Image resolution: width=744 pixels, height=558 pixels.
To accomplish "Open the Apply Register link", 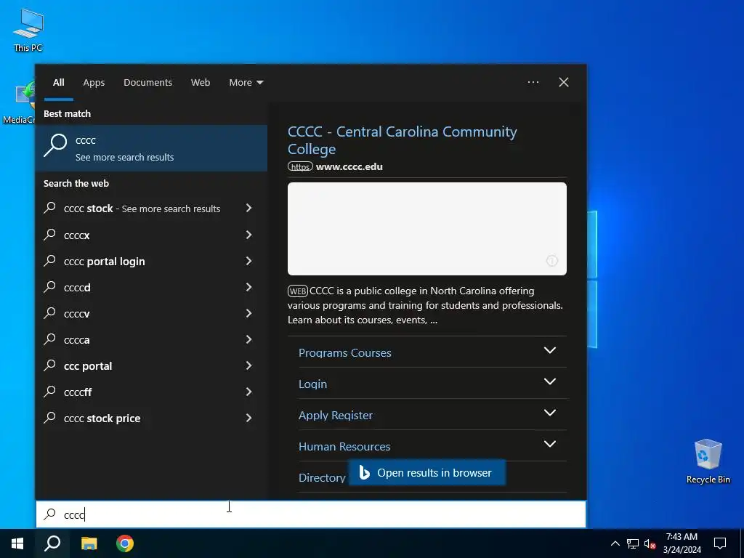I will pos(336,415).
